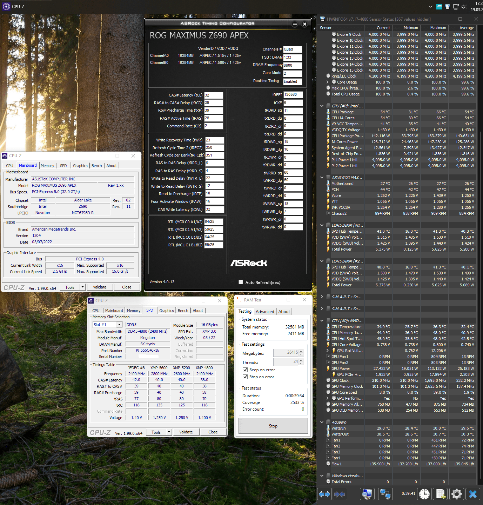
Task: Collapse Aquaero sensor group
Action: (322, 422)
